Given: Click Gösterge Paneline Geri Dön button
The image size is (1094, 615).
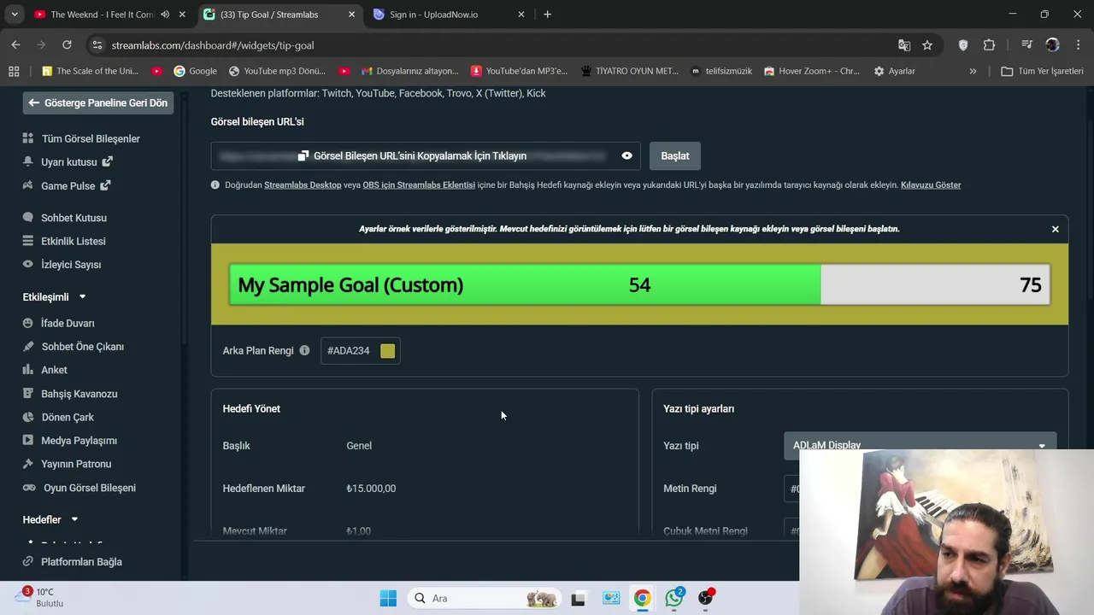Looking at the screenshot, I should [x=97, y=102].
